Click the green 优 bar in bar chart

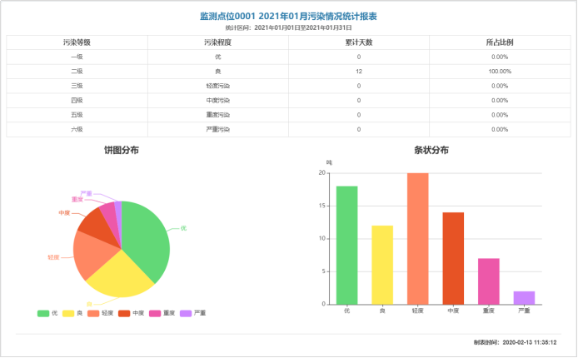click(347, 245)
